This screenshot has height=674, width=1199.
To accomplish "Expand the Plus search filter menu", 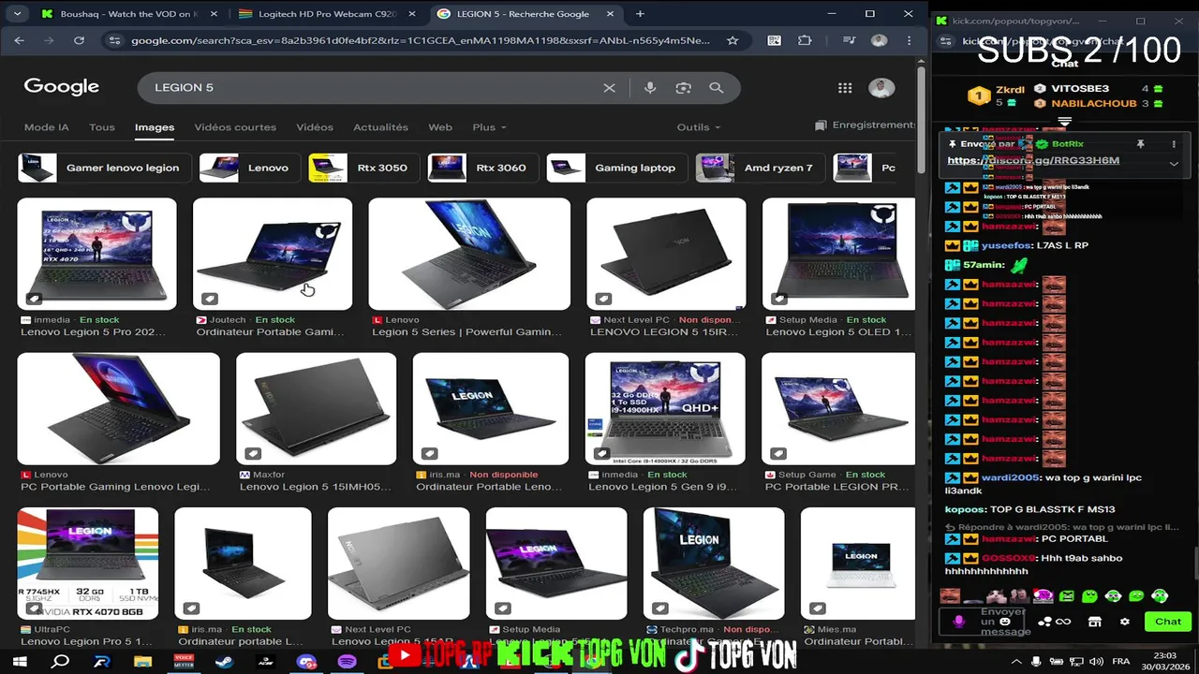I will (x=489, y=127).
